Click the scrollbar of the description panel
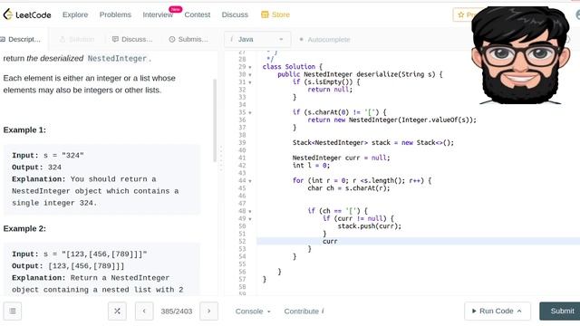580x326 pixels. 215,120
